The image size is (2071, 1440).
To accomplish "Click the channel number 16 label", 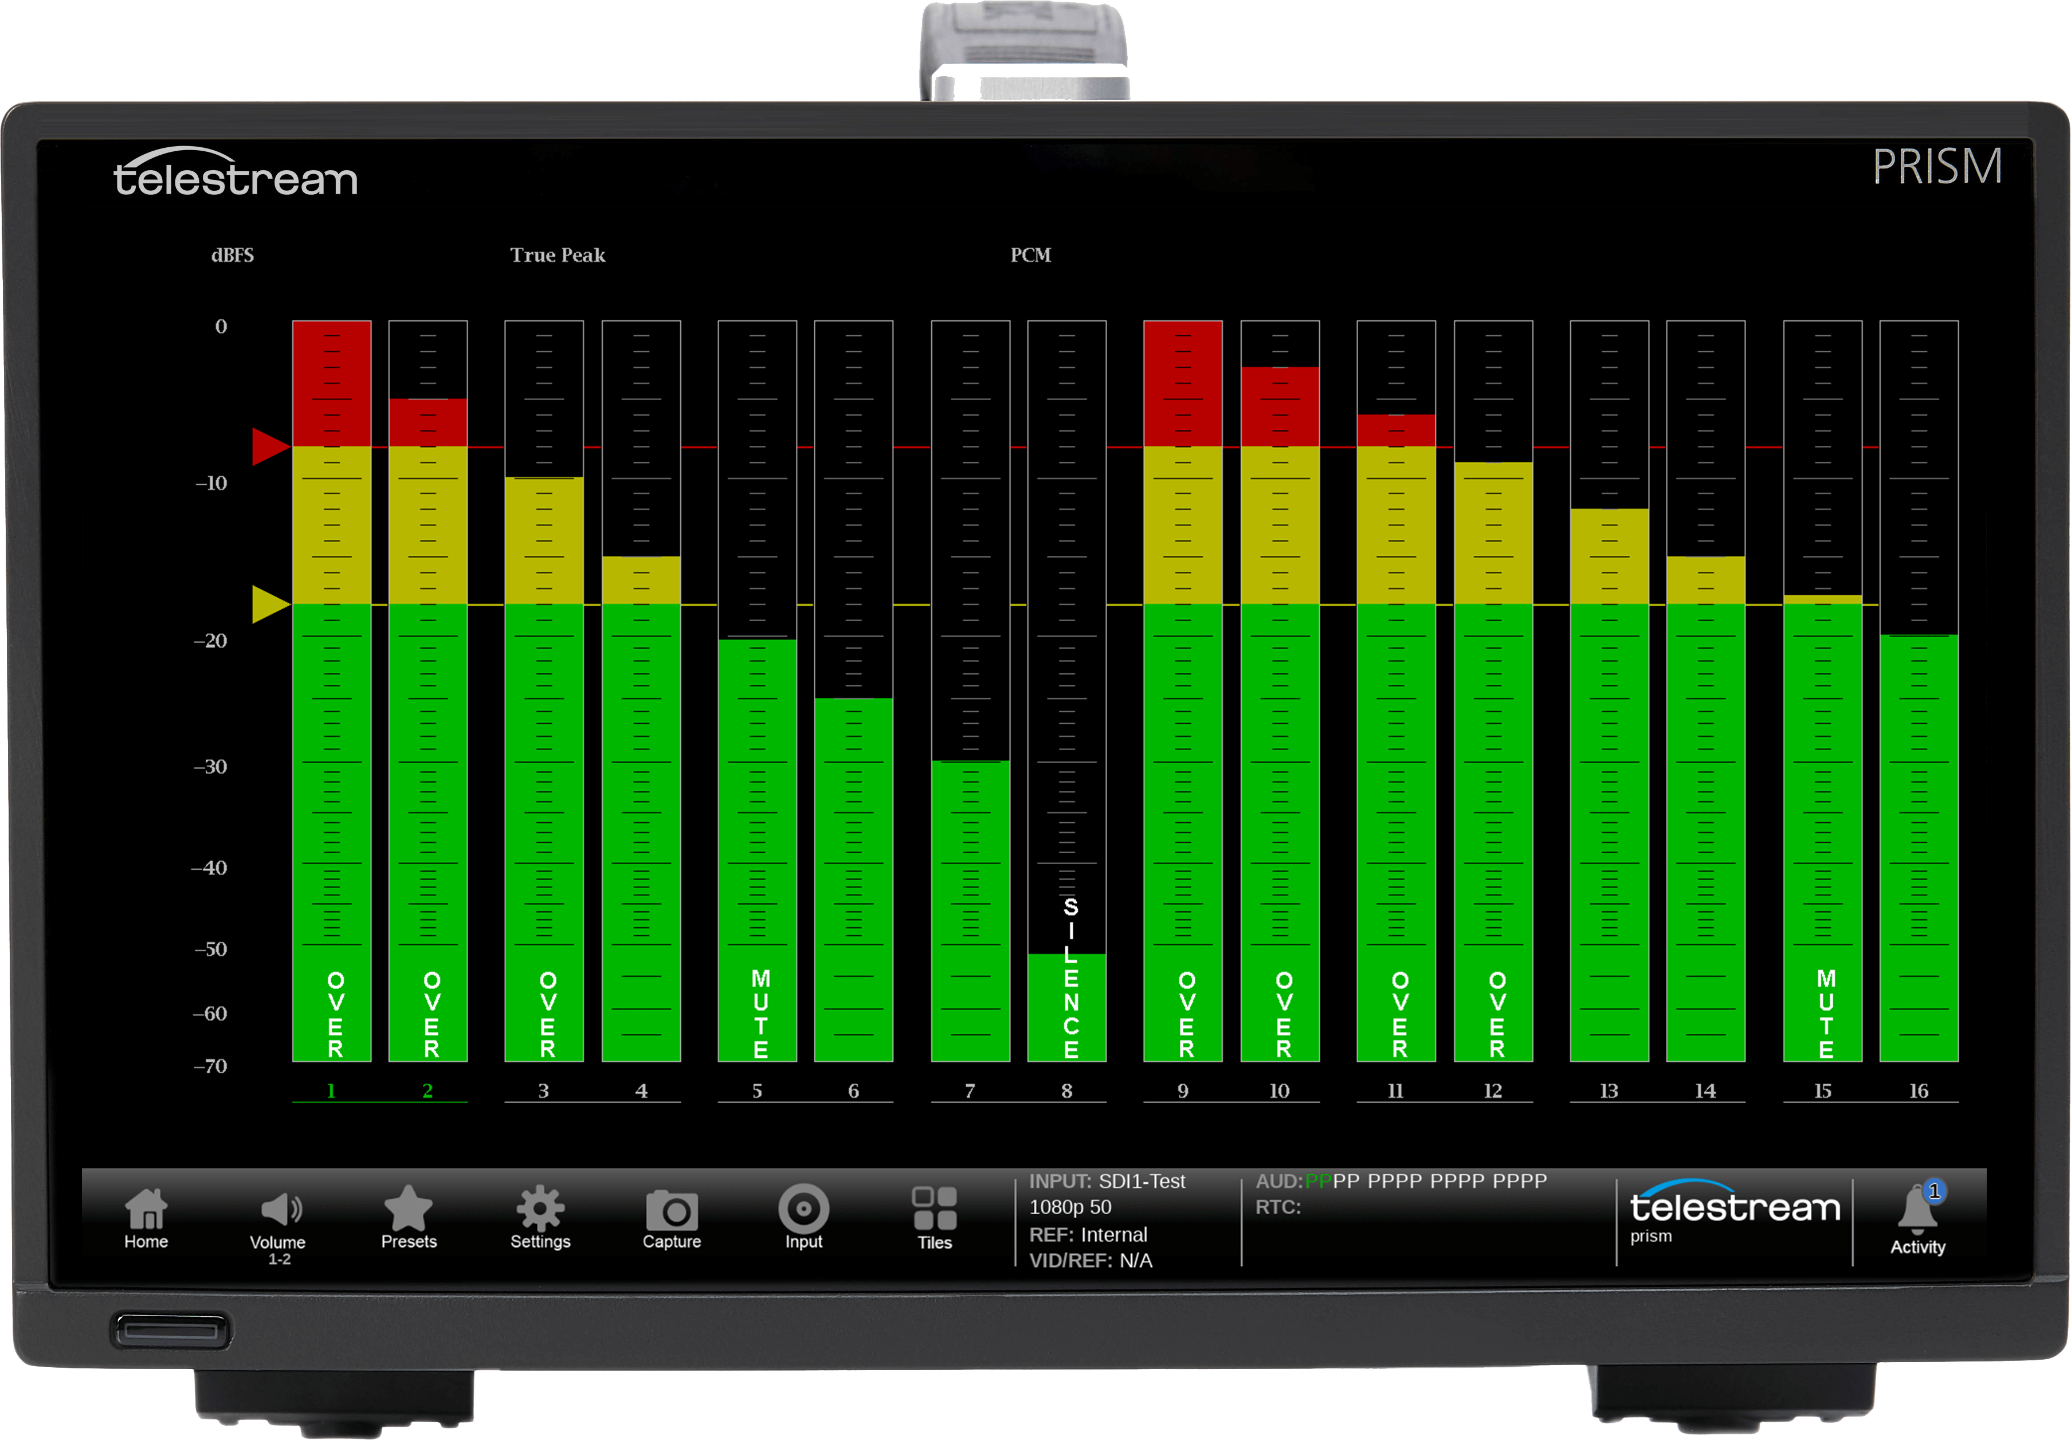I will [1919, 1090].
